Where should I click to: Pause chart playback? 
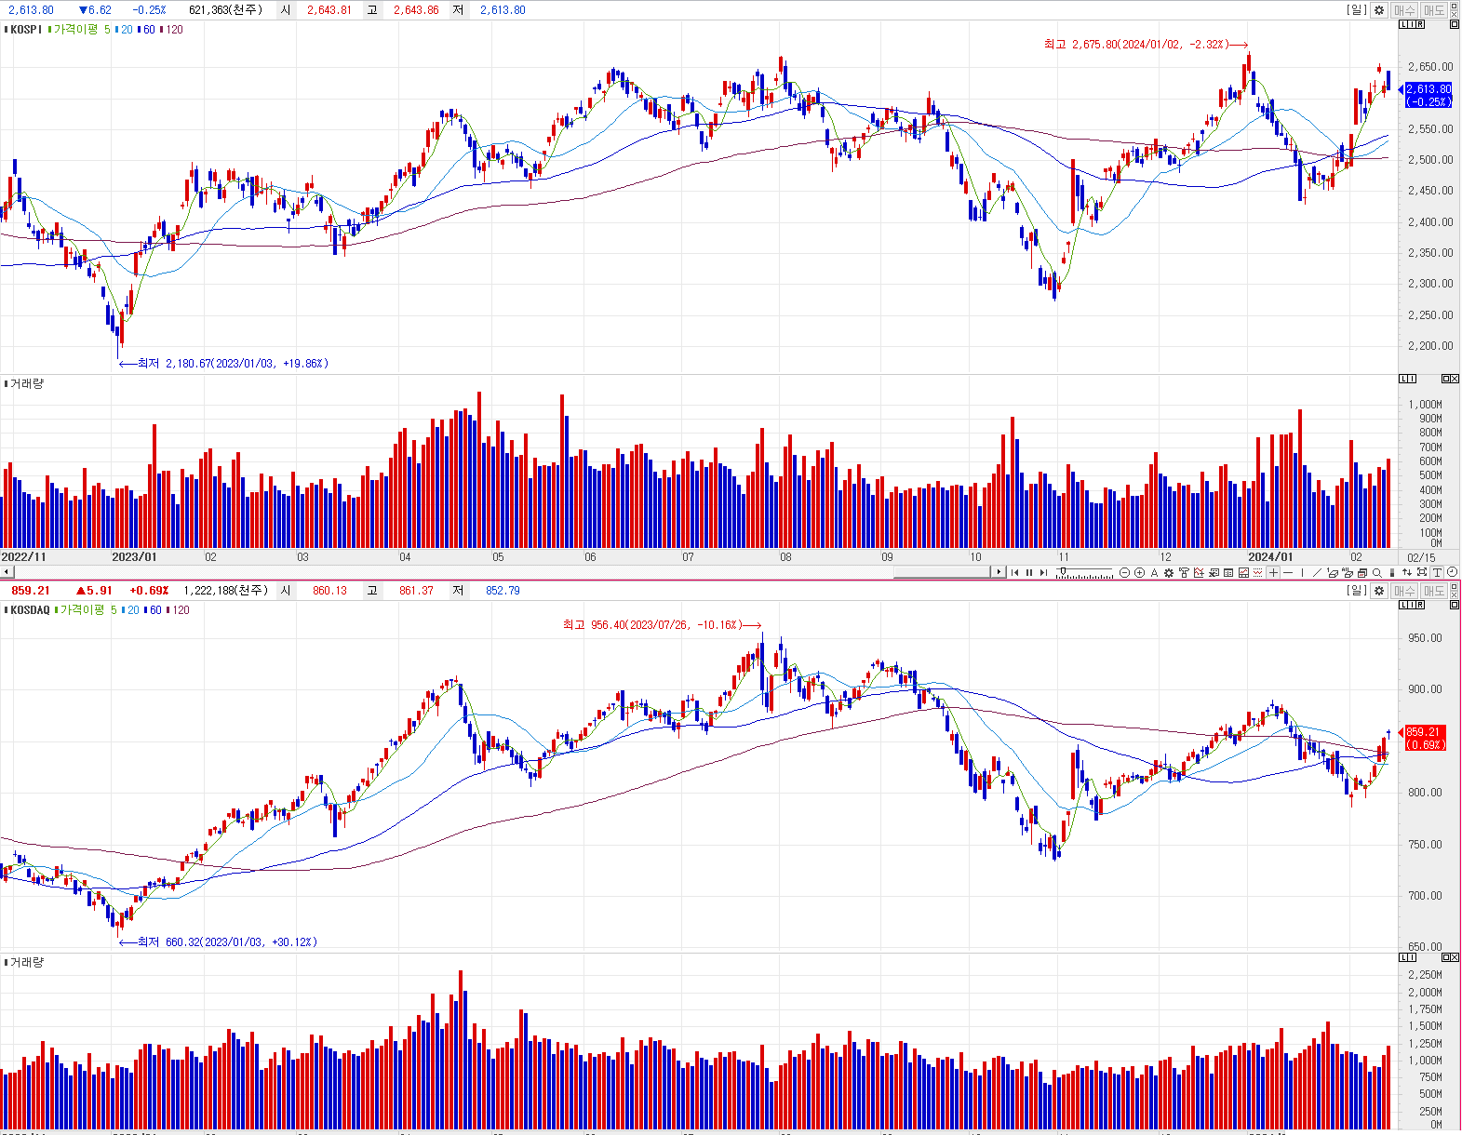tap(1029, 572)
